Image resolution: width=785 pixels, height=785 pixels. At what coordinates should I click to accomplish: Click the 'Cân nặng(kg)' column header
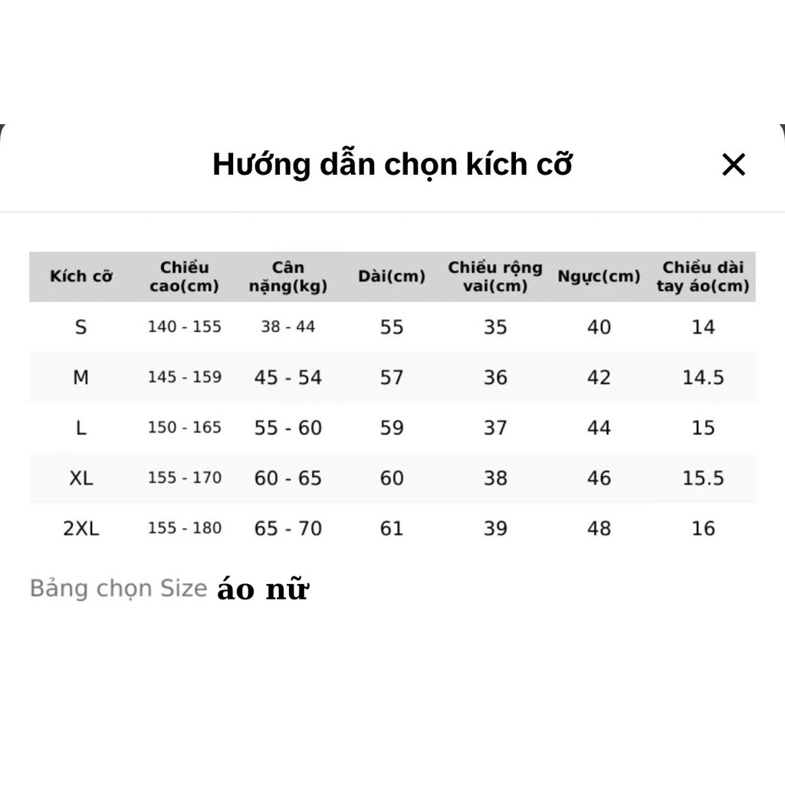[x=288, y=277]
